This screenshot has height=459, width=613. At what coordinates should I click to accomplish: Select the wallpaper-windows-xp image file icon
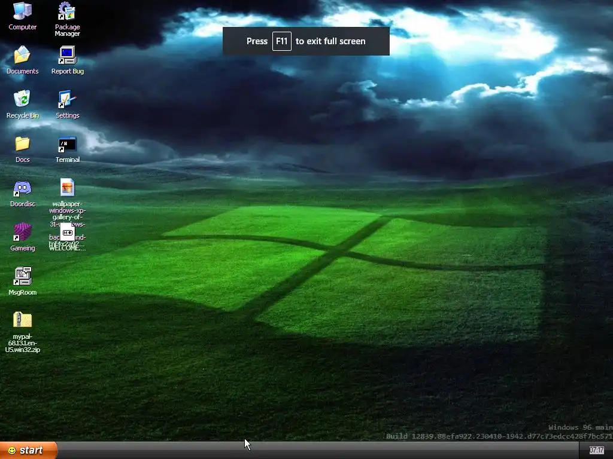(67, 187)
